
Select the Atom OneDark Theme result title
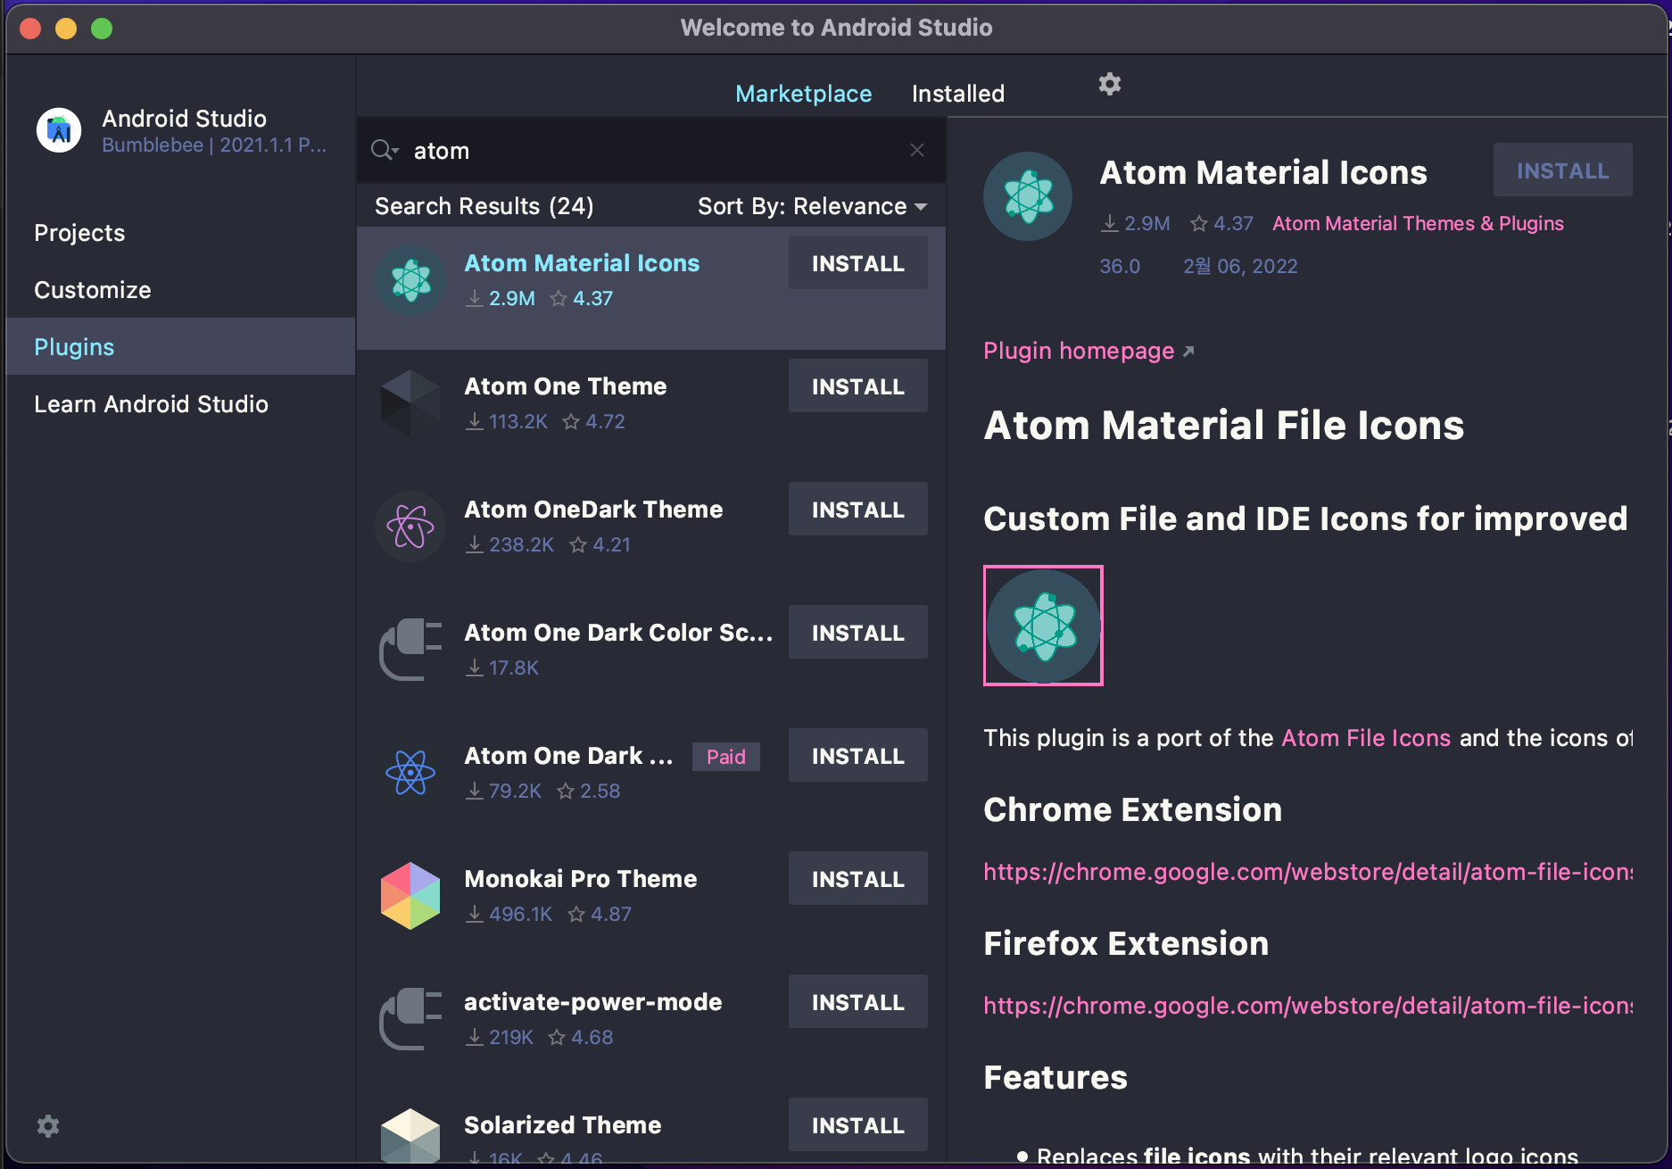[x=593, y=510]
